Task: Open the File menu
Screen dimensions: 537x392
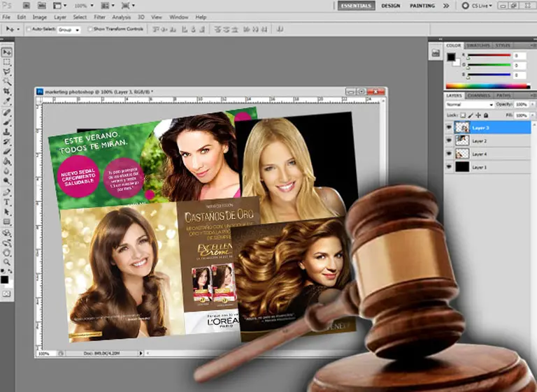Action: [x=6, y=17]
